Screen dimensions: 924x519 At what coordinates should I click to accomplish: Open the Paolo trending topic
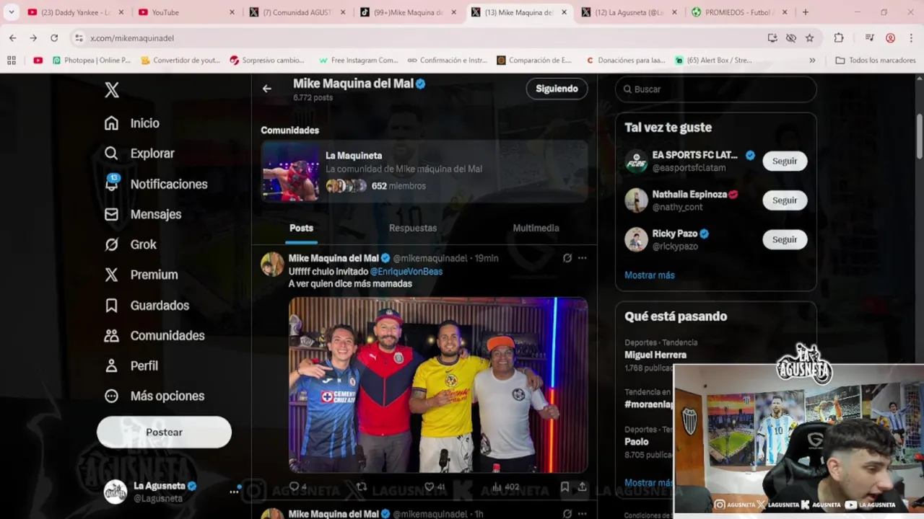pyautogui.click(x=637, y=442)
